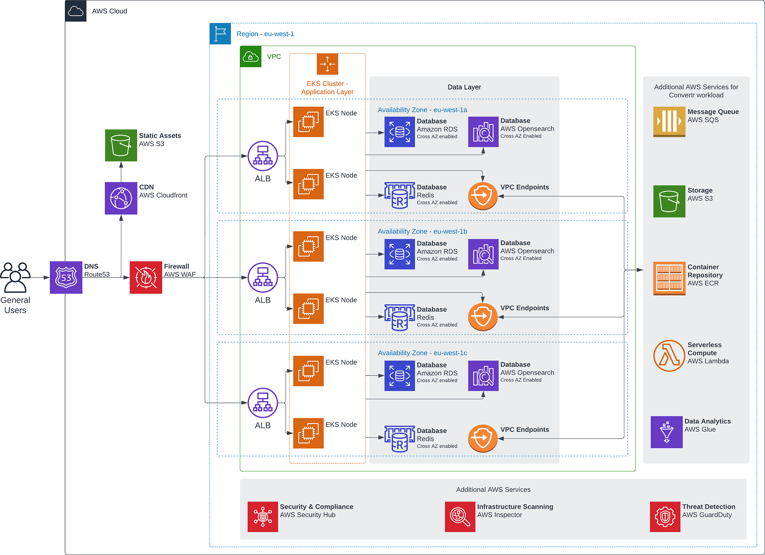Select the AWS Opensearch icon in eu-west-1c
This screenshot has width=765, height=555.
pyautogui.click(x=483, y=376)
